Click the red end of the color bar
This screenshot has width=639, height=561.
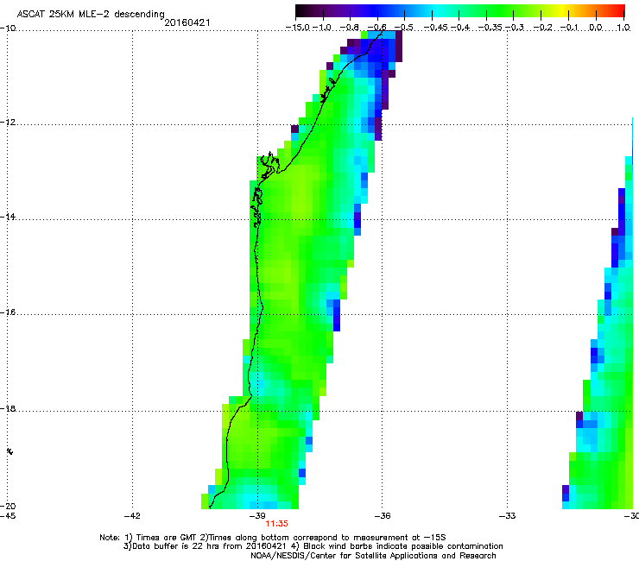[x=617, y=11]
